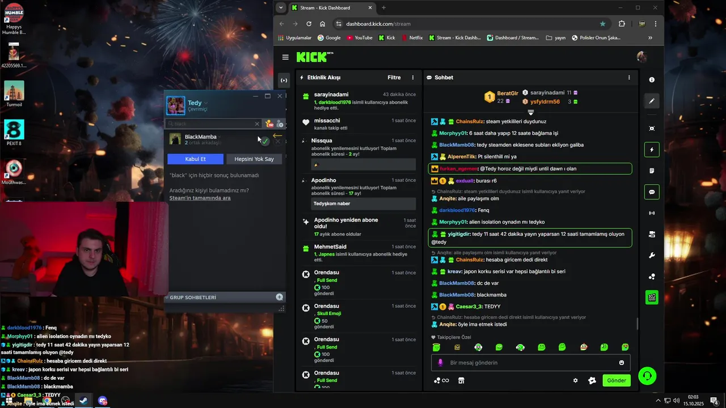
Task: Toggle the green clapperboard clips icon
Action: click(652, 297)
